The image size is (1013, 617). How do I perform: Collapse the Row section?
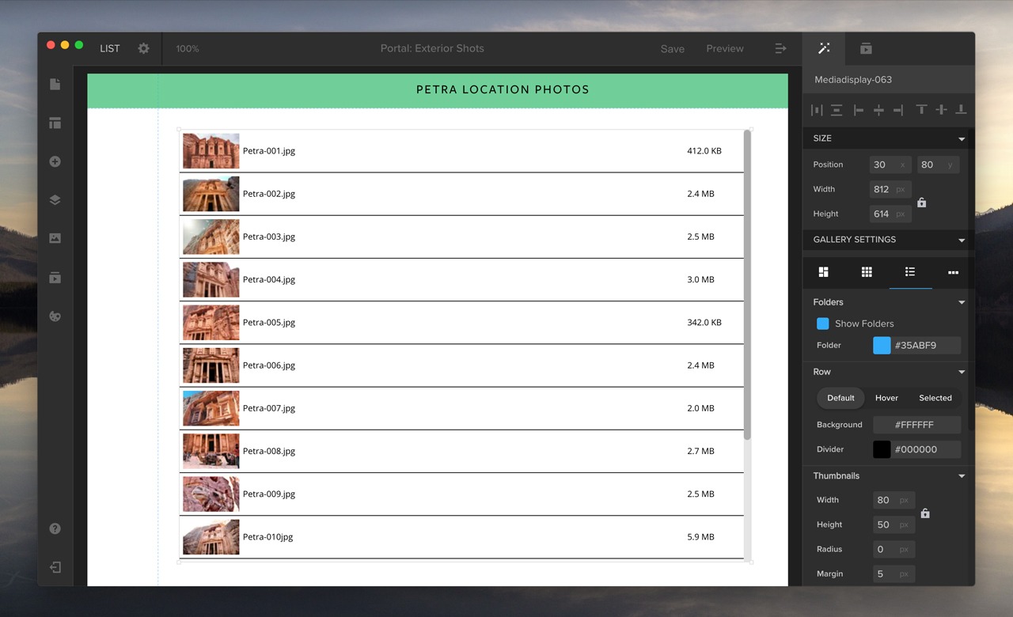pyautogui.click(x=962, y=372)
